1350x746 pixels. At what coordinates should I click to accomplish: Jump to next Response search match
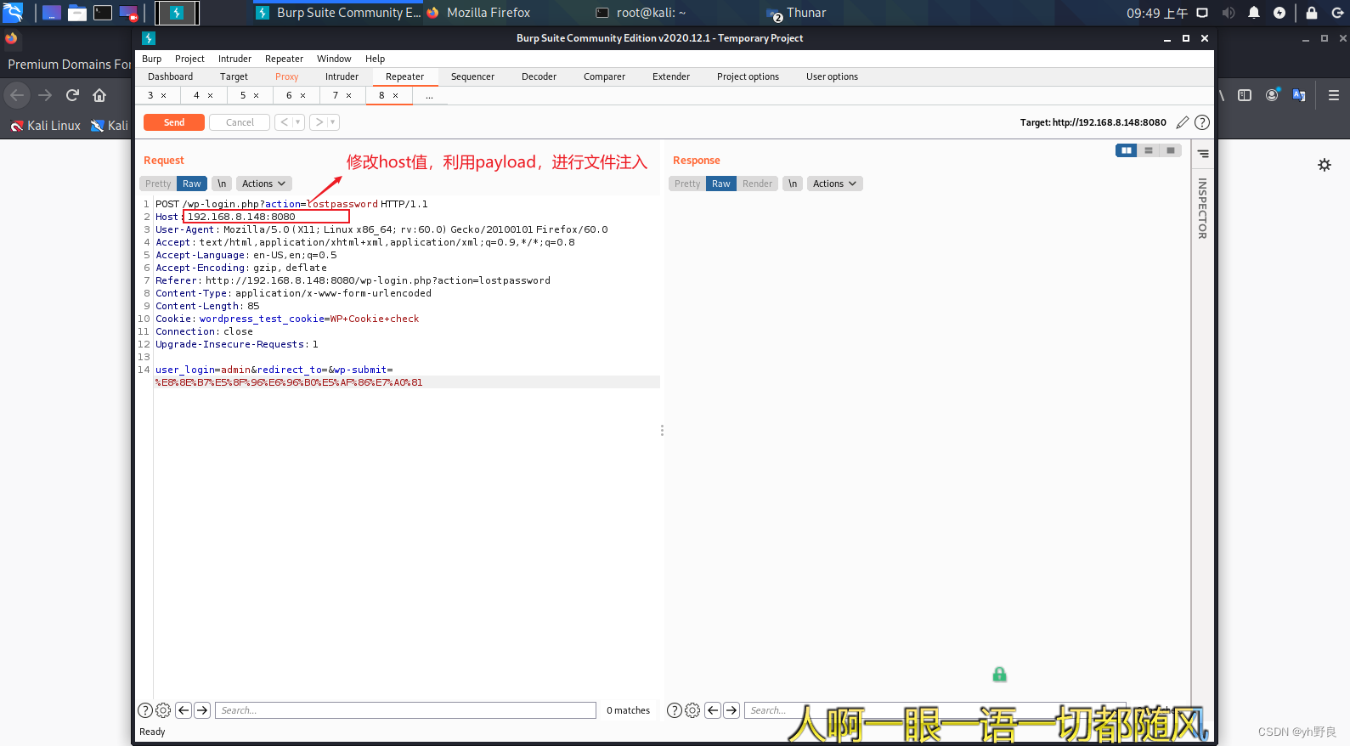coord(731,710)
